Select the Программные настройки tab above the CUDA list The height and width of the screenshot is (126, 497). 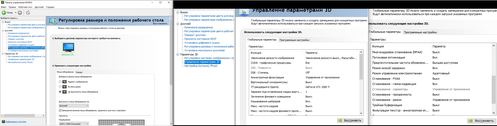pos(294,40)
